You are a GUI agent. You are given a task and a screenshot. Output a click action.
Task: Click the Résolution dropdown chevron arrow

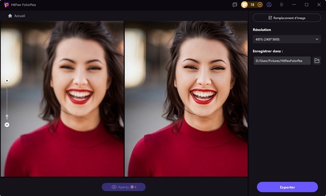(x=317, y=39)
